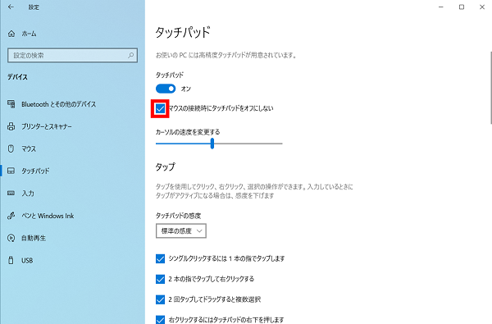Screen dimensions: 492x324
Task: Turn off the タッチパッド toggle switch
Action: coord(166,89)
